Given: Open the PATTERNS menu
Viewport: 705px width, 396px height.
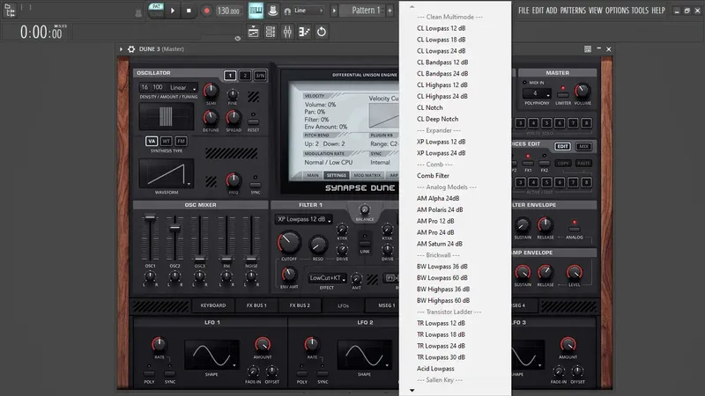Looking at the screenshot, I should click(x=572, y=11).
